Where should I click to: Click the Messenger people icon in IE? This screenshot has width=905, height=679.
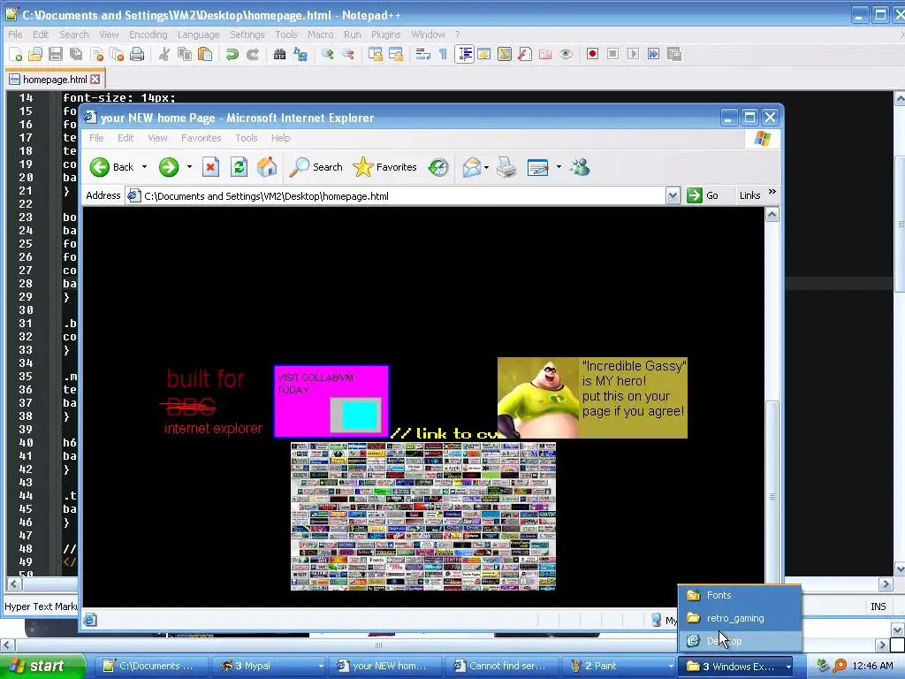580,167
